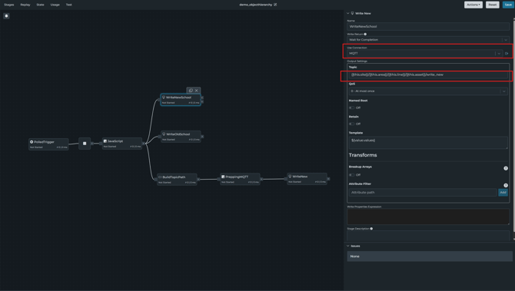Open the State menu

click(x=41, y=5)
